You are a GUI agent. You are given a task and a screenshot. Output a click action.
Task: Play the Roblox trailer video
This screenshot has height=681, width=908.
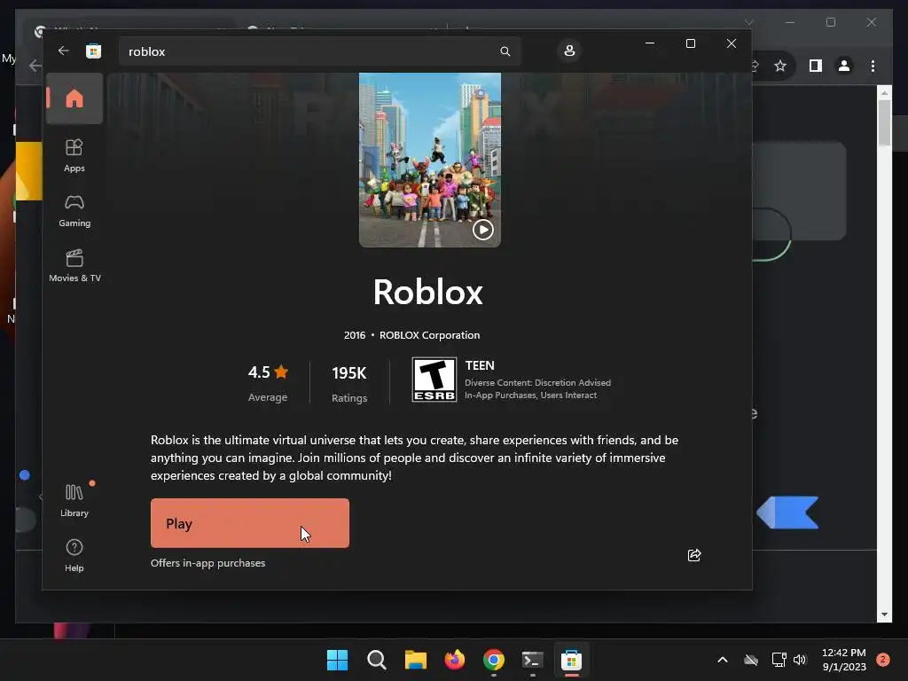(483, 230)
